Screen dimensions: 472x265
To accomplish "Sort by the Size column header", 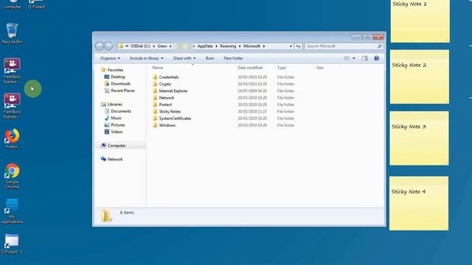I will coord(319,68).
